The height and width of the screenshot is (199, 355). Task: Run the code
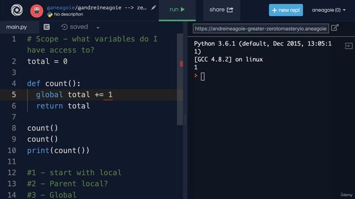click(177, 10)
